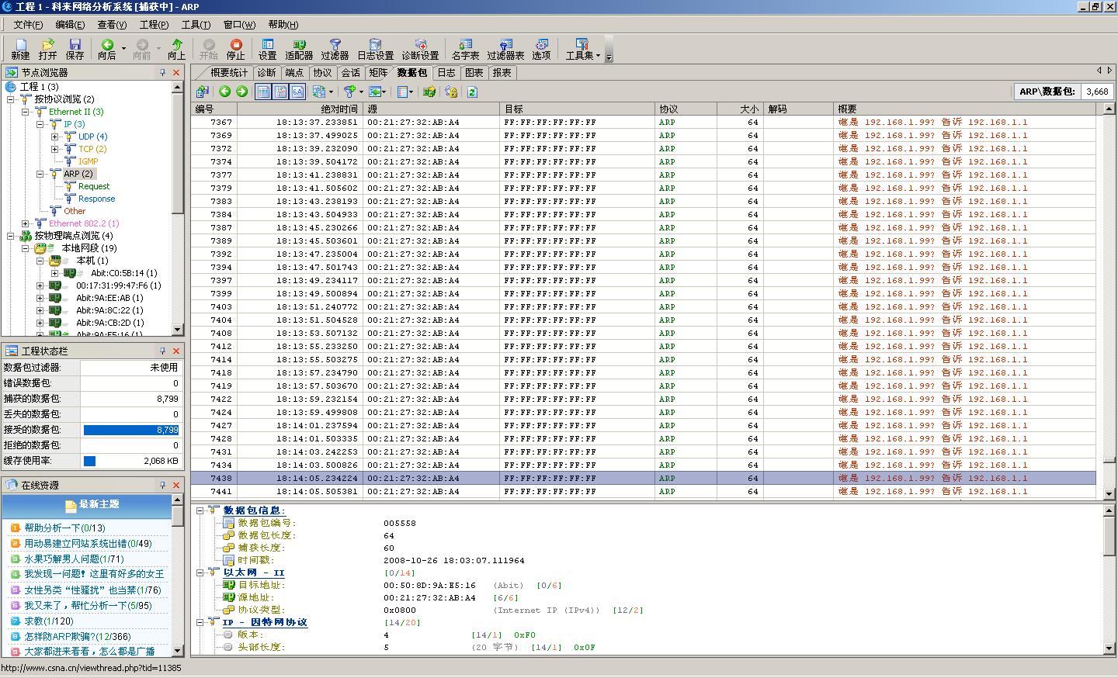The image size is (1118, 678).
Task: Open the 查看(V) menu
Action: pyautogui.click(x=112, y=25)
